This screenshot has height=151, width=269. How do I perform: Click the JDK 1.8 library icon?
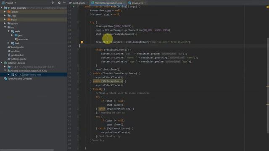pyautogui.click(x=9, y=67)
